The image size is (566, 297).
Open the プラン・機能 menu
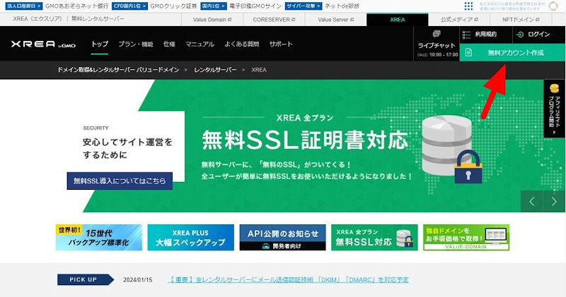(x=135, y=44)
